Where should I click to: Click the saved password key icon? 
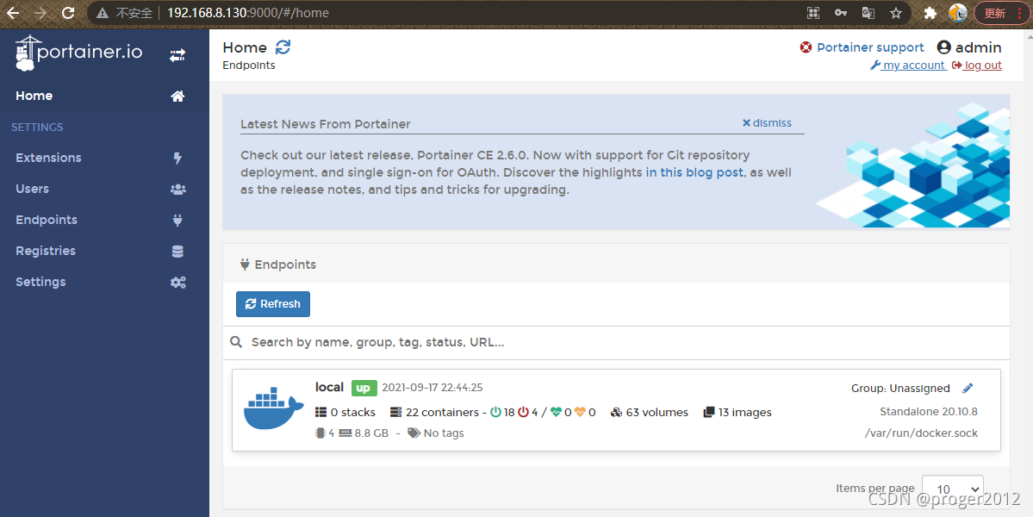point(841,13)
